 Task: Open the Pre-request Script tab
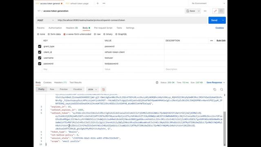click(103, 28)
